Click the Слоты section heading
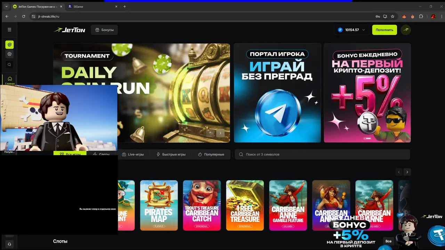Image resolution: width=445 pixels, height=250 pixels. coord(60,241)
